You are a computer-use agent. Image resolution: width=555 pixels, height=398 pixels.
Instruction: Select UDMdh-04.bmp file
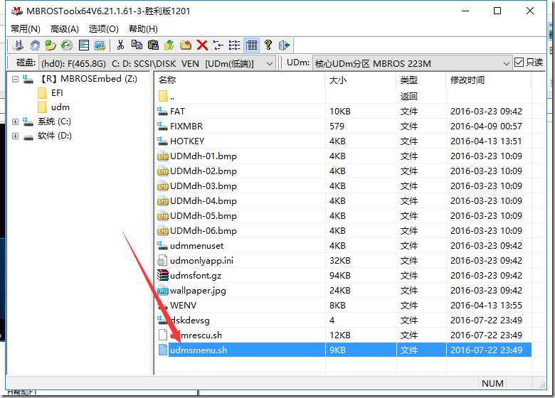click(x=203, y=200)
